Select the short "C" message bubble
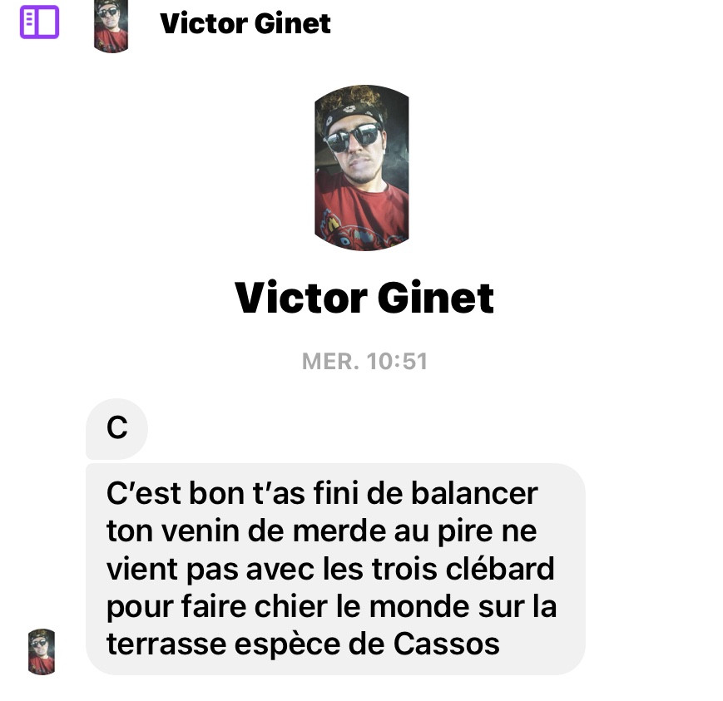 click(x=116, y=428)
